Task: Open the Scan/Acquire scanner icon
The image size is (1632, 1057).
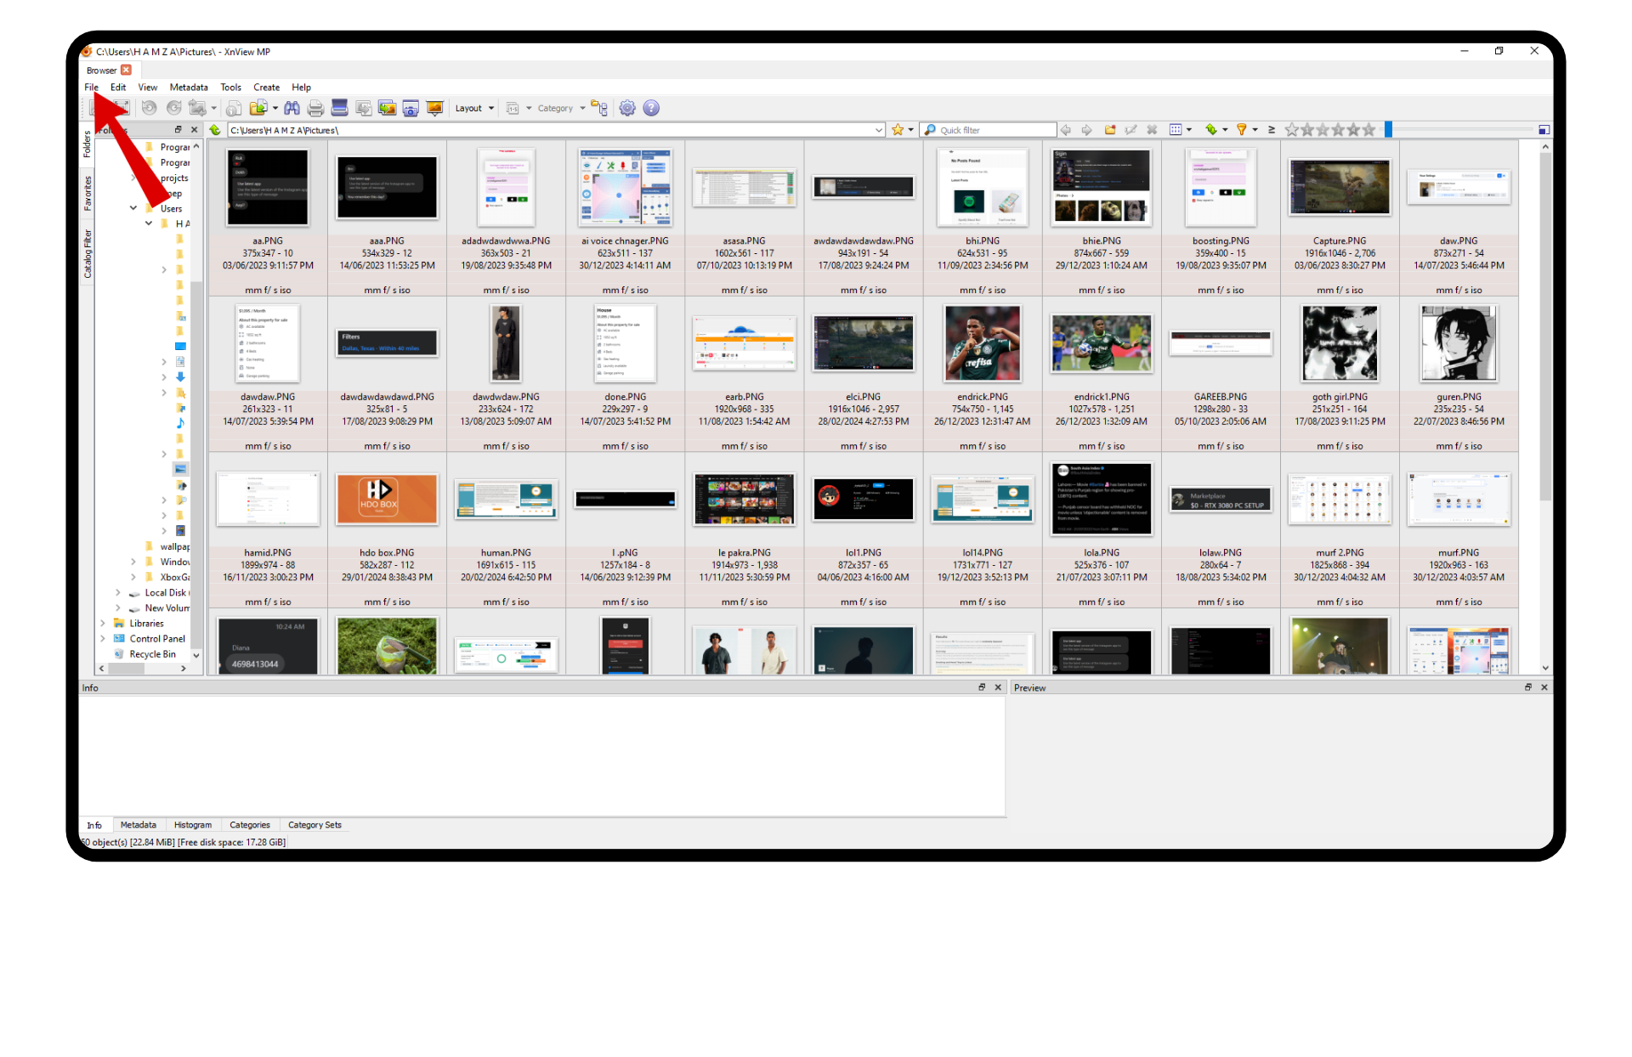Action: tap(339, 108)
